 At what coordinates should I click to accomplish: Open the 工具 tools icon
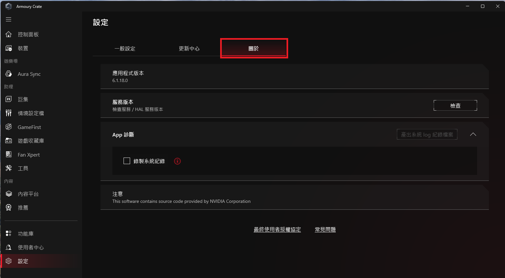click(9, 168)
